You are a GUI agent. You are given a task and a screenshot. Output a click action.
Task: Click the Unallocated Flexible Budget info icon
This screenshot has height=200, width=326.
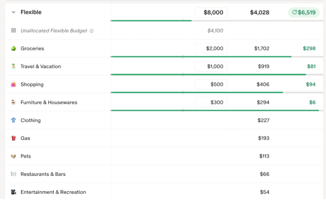pos(91,31)
